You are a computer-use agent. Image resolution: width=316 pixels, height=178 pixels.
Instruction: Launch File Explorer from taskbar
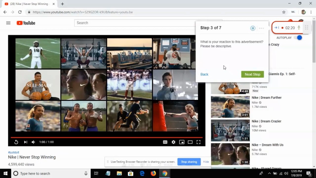119,173
